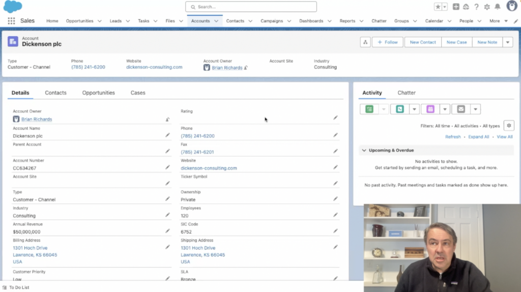Screen dimensions: 521x292
Task: Go to the Home tab
Action: coord(52,21)
